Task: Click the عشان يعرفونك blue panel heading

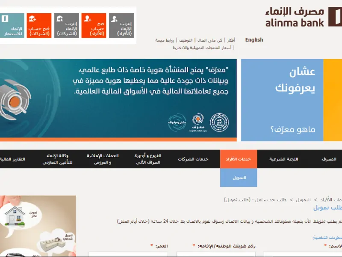Action: coord(295,80)
